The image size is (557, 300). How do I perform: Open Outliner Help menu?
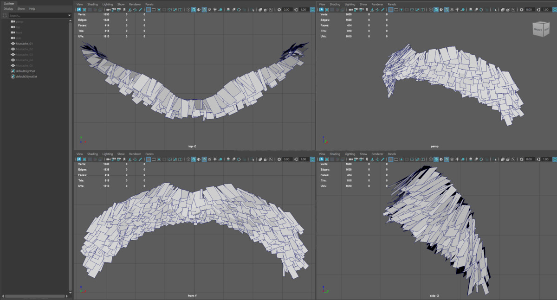(32, 9)
